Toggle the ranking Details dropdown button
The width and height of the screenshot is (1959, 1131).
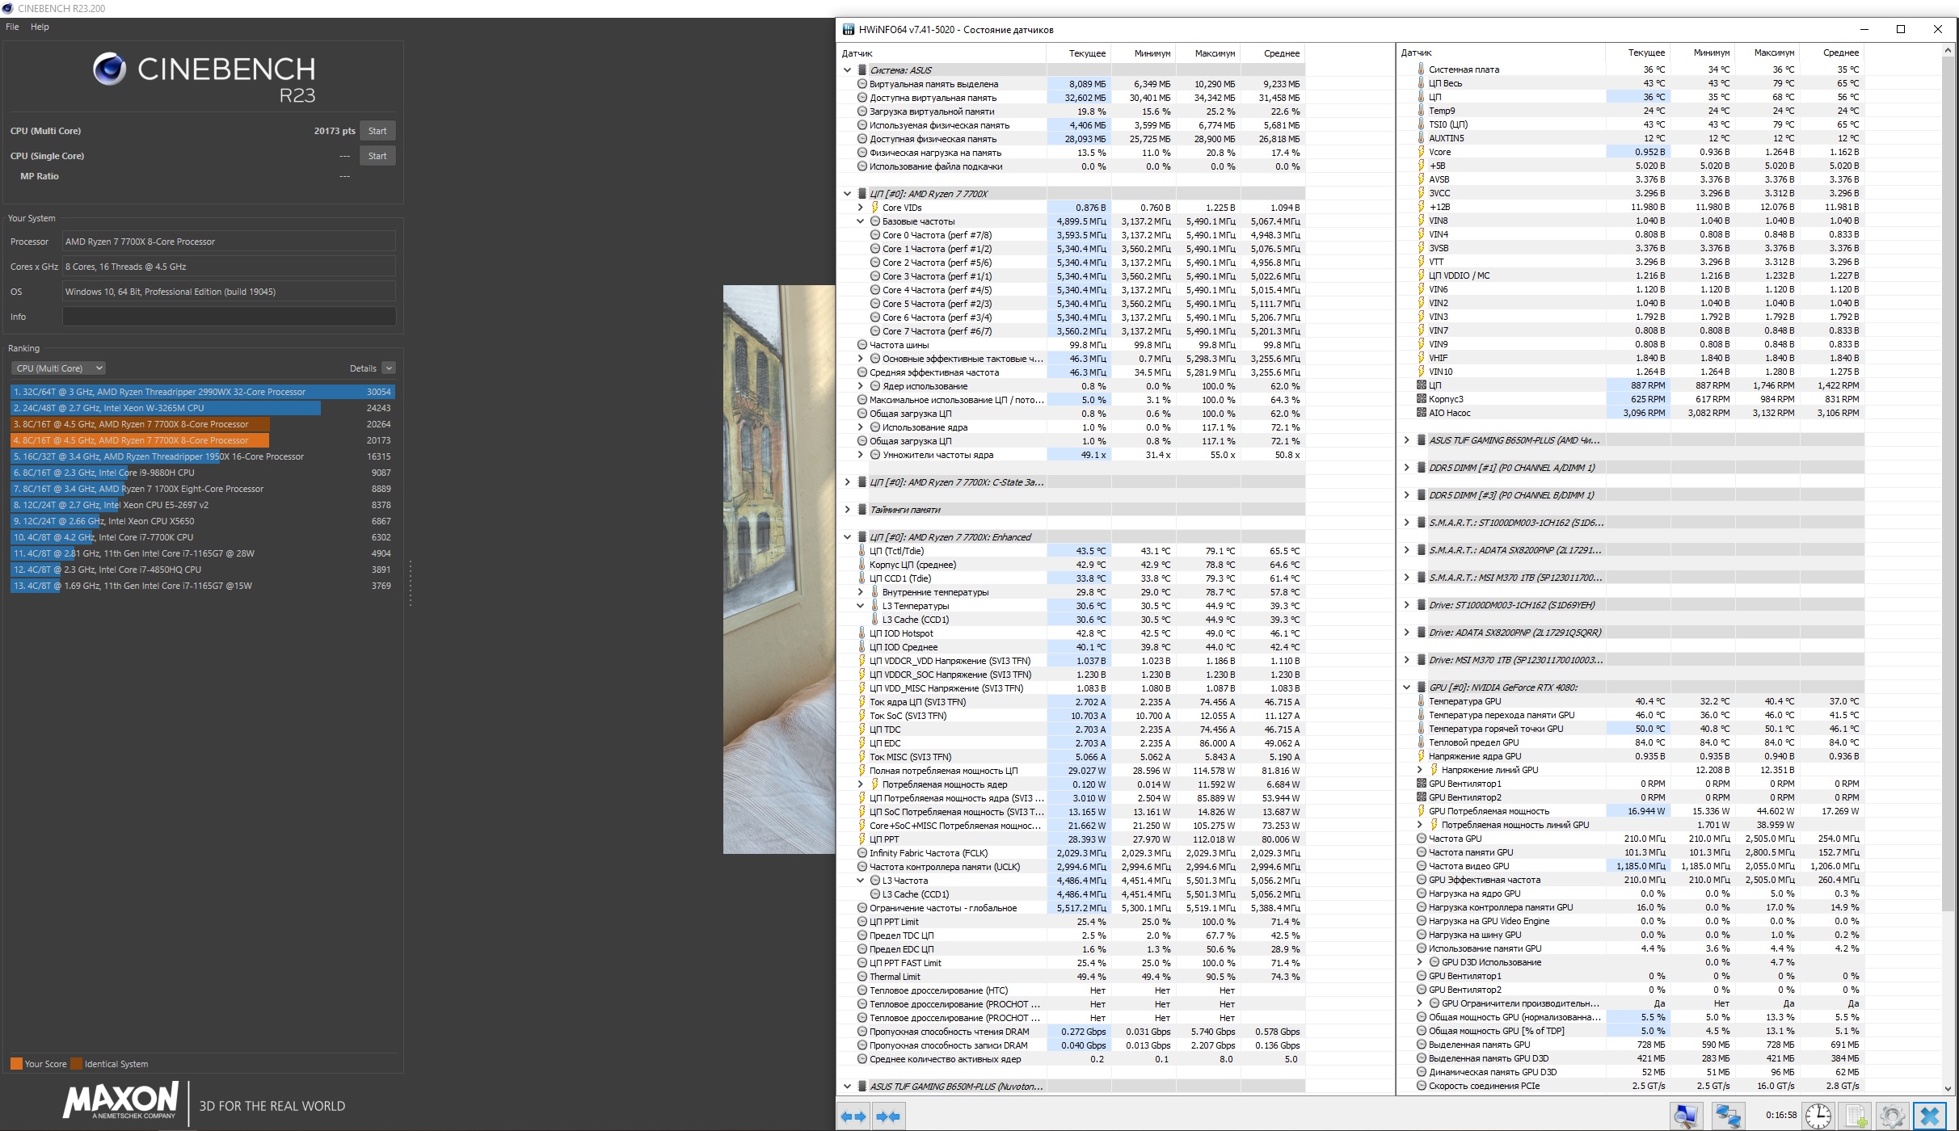tap(389, 368)
